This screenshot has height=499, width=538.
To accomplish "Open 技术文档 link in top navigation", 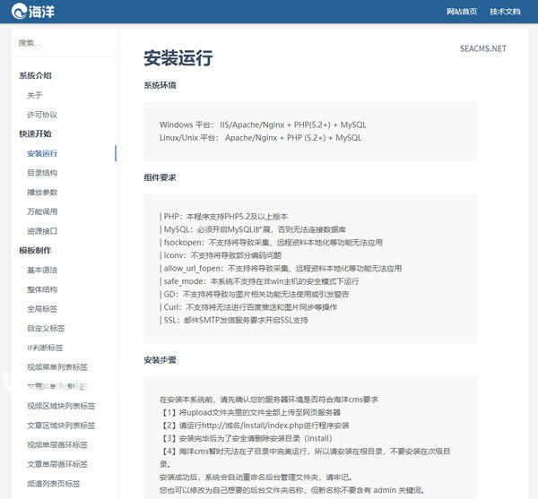I will pyautogui.click(x=505, y=12).
